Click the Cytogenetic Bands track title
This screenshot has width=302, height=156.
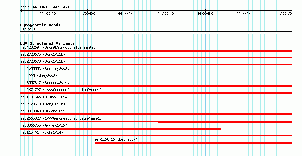tap(40, 25)
